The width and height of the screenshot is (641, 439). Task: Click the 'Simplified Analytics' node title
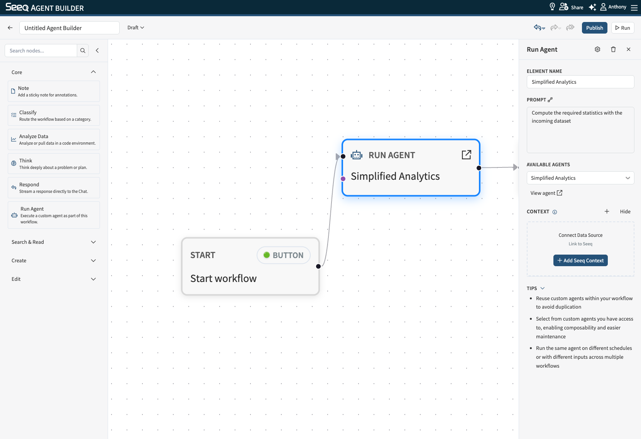395,176
